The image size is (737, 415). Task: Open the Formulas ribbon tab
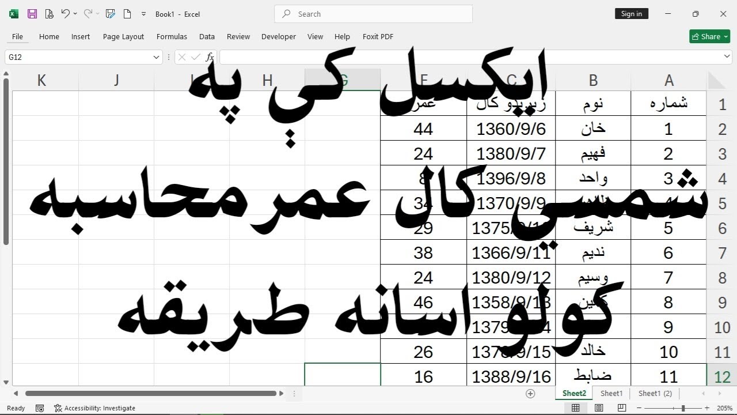172,36
